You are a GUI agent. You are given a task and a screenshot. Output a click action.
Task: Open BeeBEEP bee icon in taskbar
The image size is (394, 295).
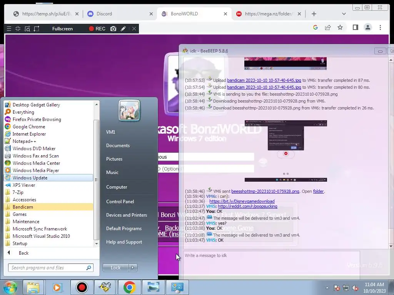[x=105, y=287]
